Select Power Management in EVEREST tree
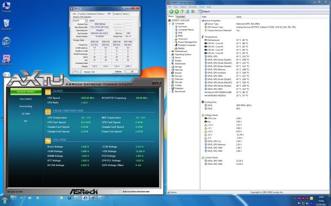The image size is (331, 206). (187, 42)
